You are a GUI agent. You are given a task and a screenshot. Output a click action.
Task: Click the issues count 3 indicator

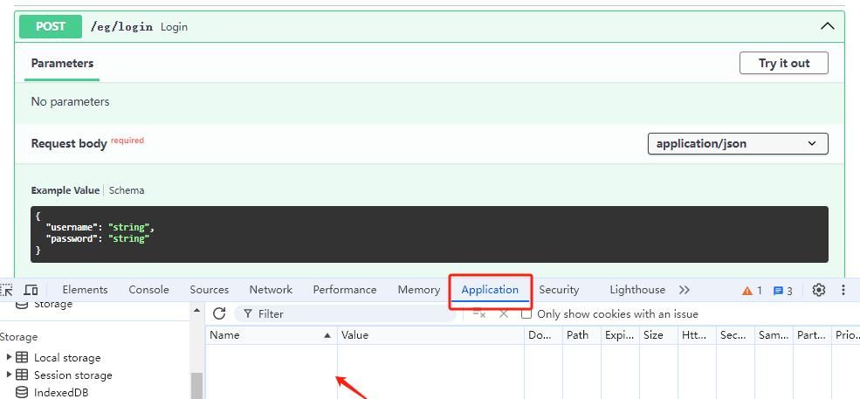coord(782,291)
